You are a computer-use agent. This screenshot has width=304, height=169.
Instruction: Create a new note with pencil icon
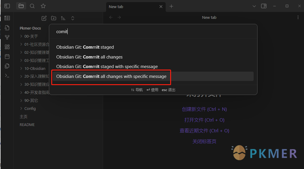[x=44, y=18]
